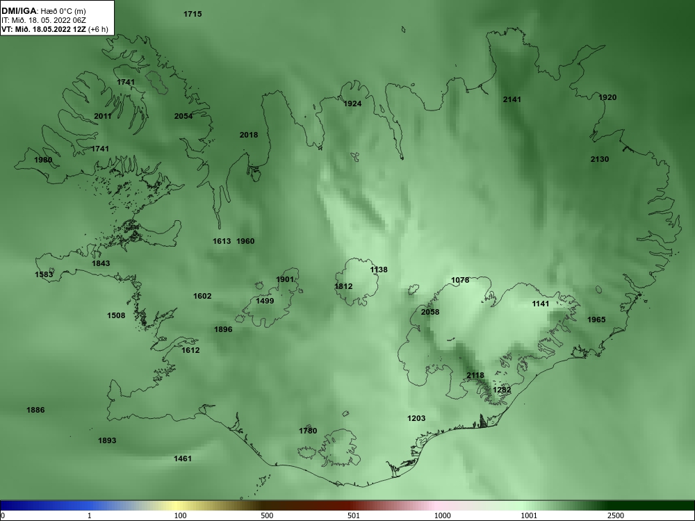The height and width of the screenshot is (521, 695).
Task: Select the 1138 height value
Action: 379,270
